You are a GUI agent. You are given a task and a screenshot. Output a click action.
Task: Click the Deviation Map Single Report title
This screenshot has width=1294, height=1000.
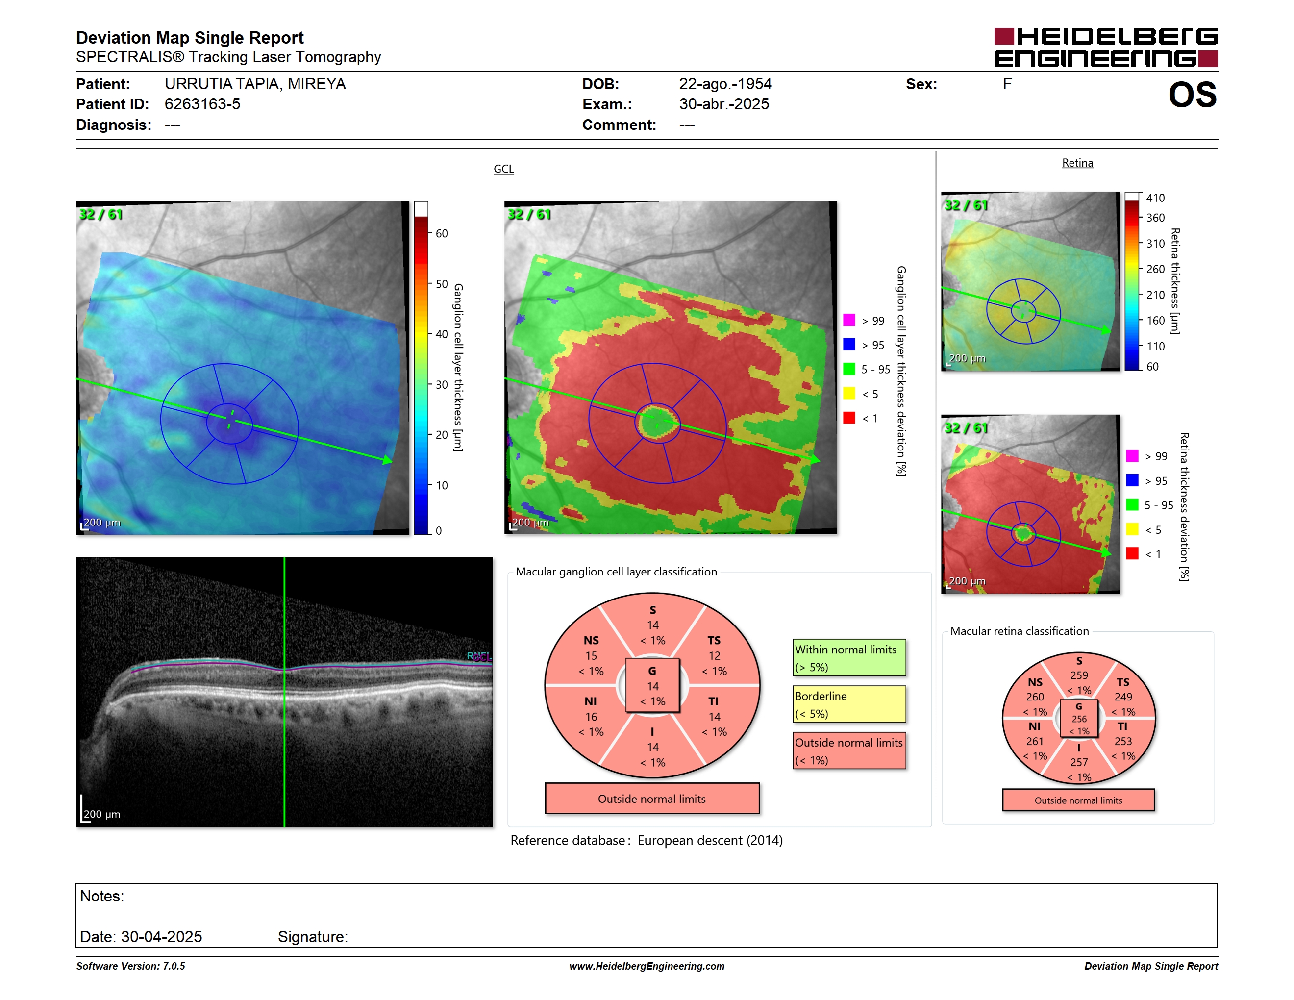tap(190, 38)
